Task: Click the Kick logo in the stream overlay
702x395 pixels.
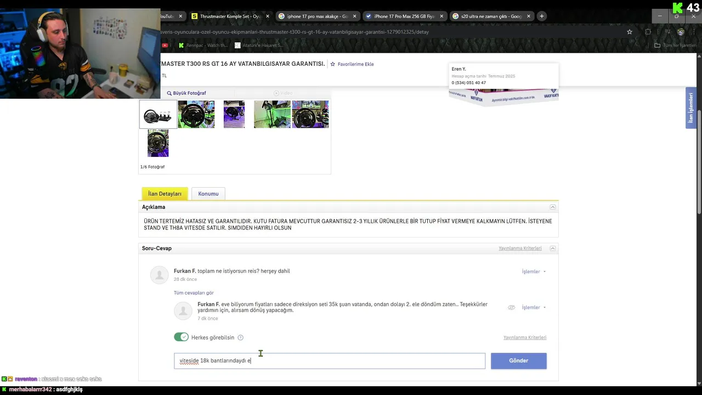Action: pos(678,8)
